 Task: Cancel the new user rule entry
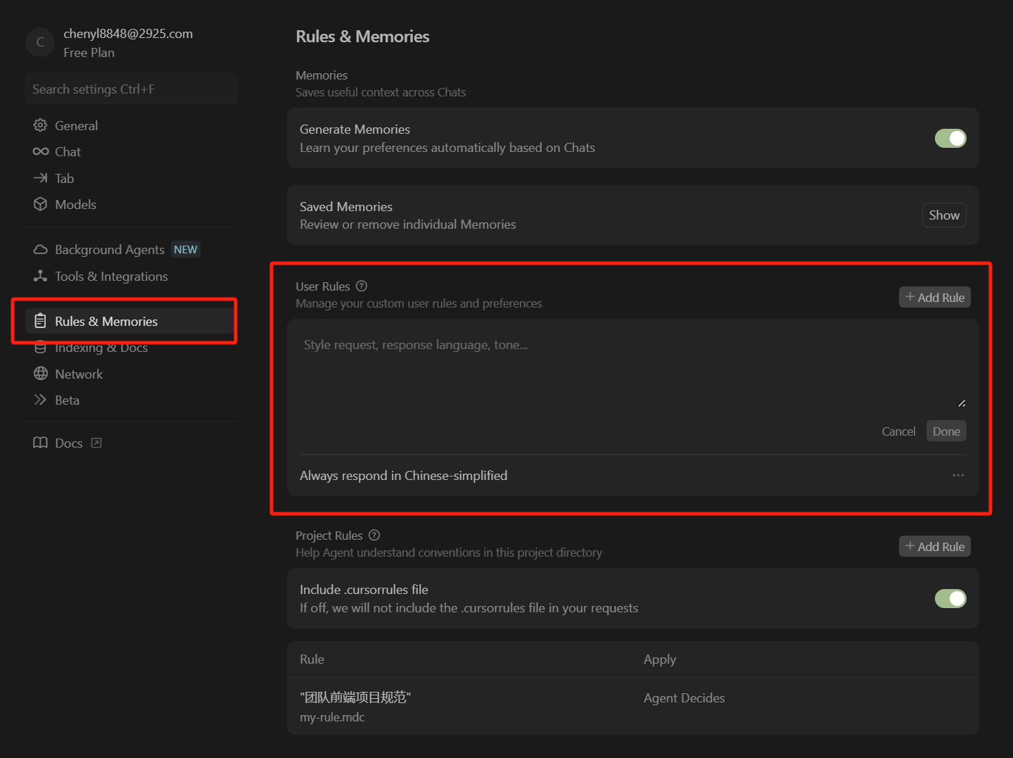pyautogui.click(x=898, y=431)
